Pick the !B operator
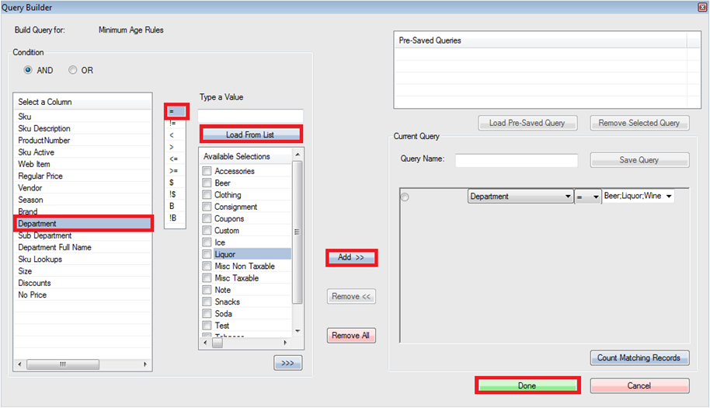Image resolution: width=710 pixels, height=408 pixels. coord(172,218)
